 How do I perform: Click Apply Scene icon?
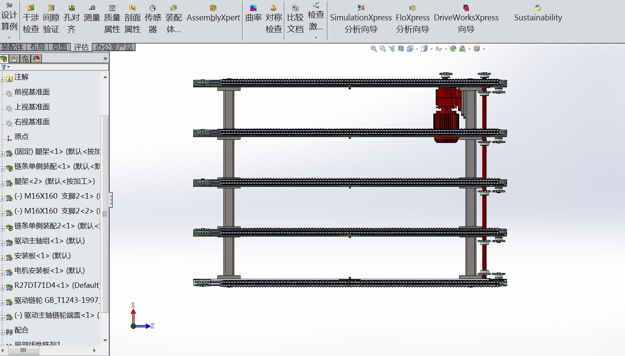462,49
